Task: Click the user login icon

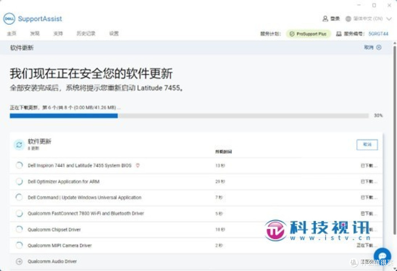Action: [325, 19]
